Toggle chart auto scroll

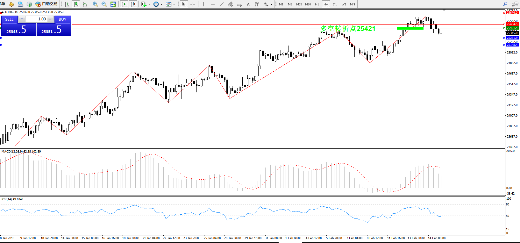tap(124, 4)
